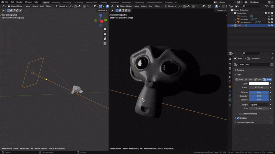Open the Window menu
Screen dimensions: 275x154
coord(28,2)
